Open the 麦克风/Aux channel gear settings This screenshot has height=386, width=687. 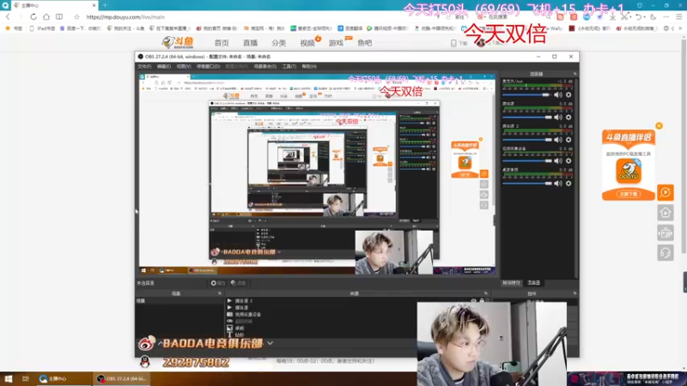(x=568, y=95)
